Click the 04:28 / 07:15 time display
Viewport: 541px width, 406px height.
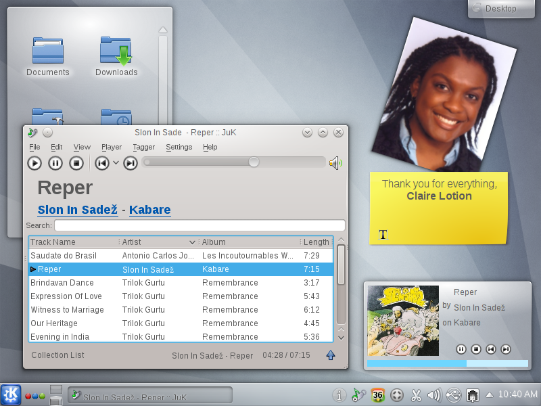[x=286, y=355]
